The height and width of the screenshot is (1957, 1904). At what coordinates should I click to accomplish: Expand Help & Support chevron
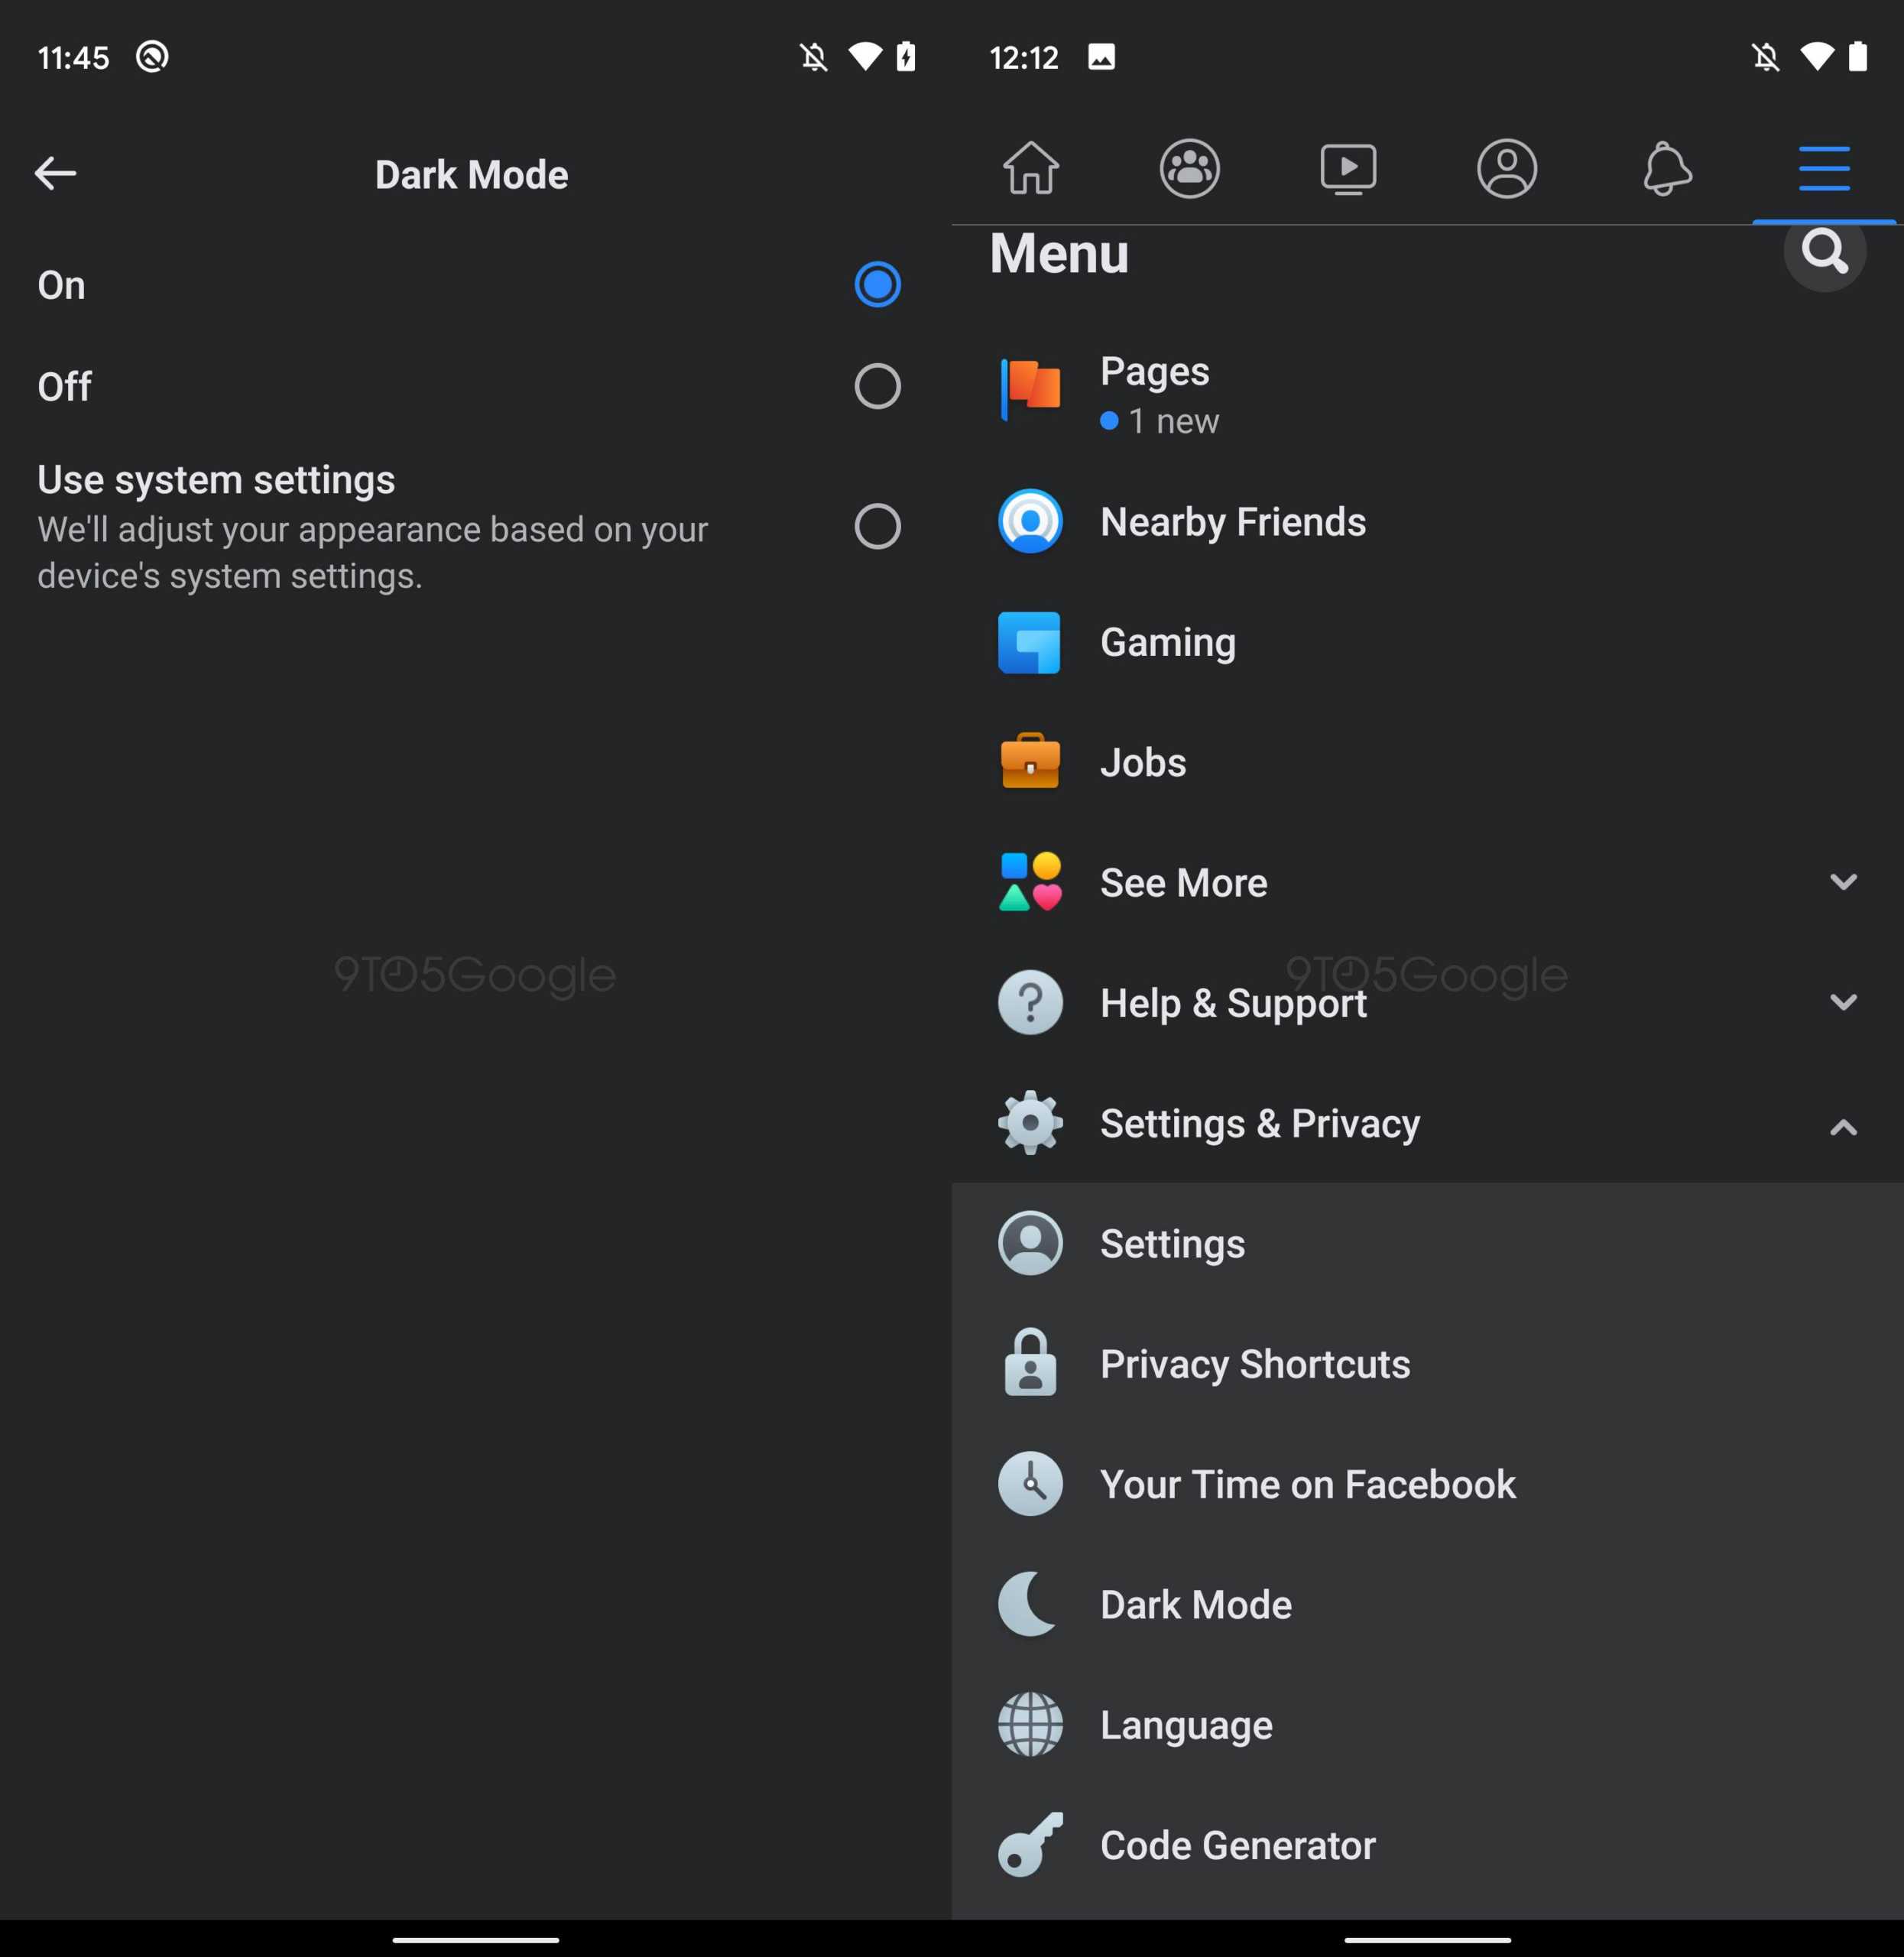[1843, 1002]
